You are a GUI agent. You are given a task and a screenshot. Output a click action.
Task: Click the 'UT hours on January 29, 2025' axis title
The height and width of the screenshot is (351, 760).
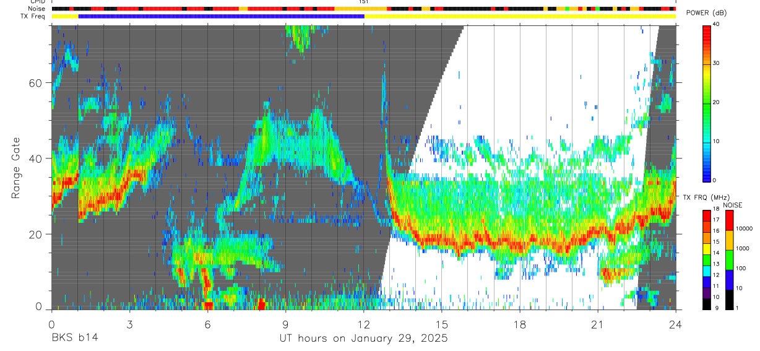coord(363,339)
